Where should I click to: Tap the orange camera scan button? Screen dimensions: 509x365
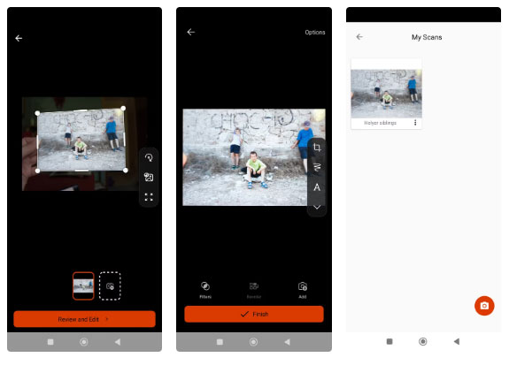[484, 306]
